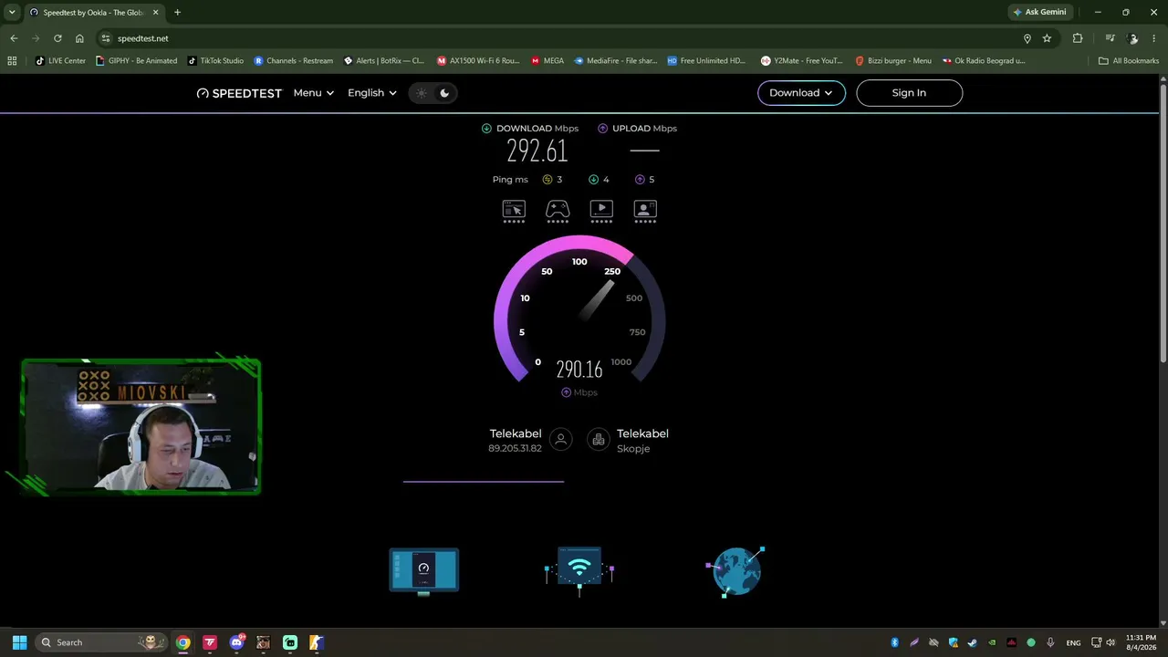The height and width of the screenshot is (657, 1168).
Task: Open the MediaFire bookmark
Action: [x=616, y=61]
